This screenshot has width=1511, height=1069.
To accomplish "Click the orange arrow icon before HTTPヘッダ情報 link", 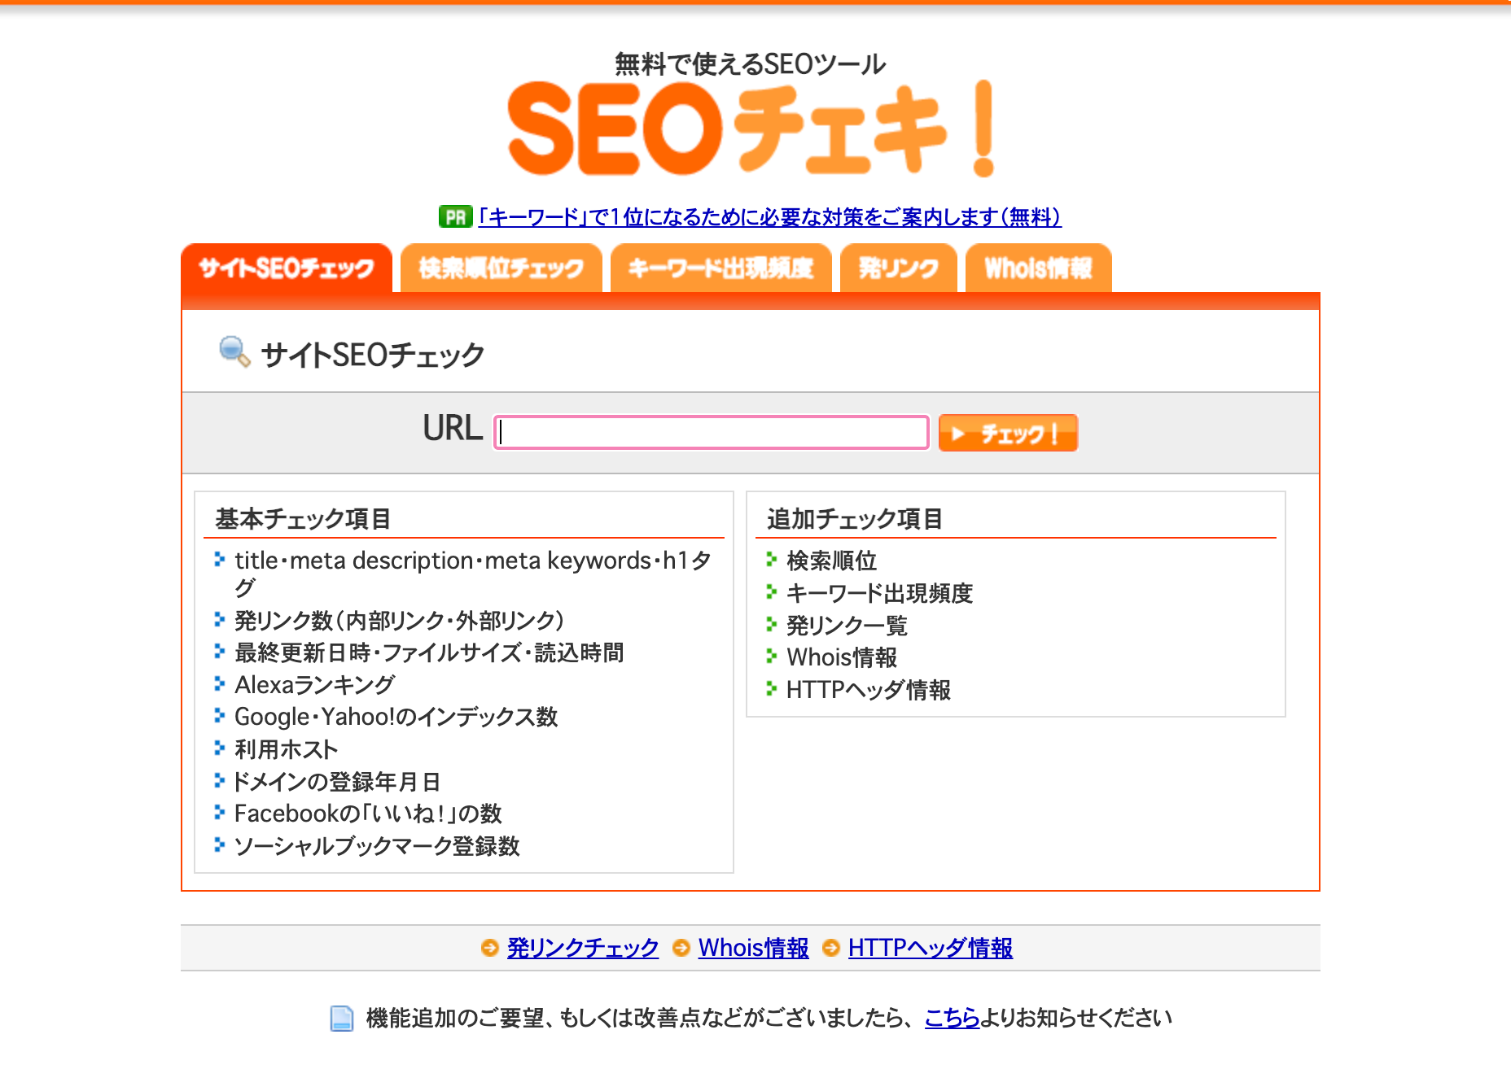I will (x=830, y=948).
